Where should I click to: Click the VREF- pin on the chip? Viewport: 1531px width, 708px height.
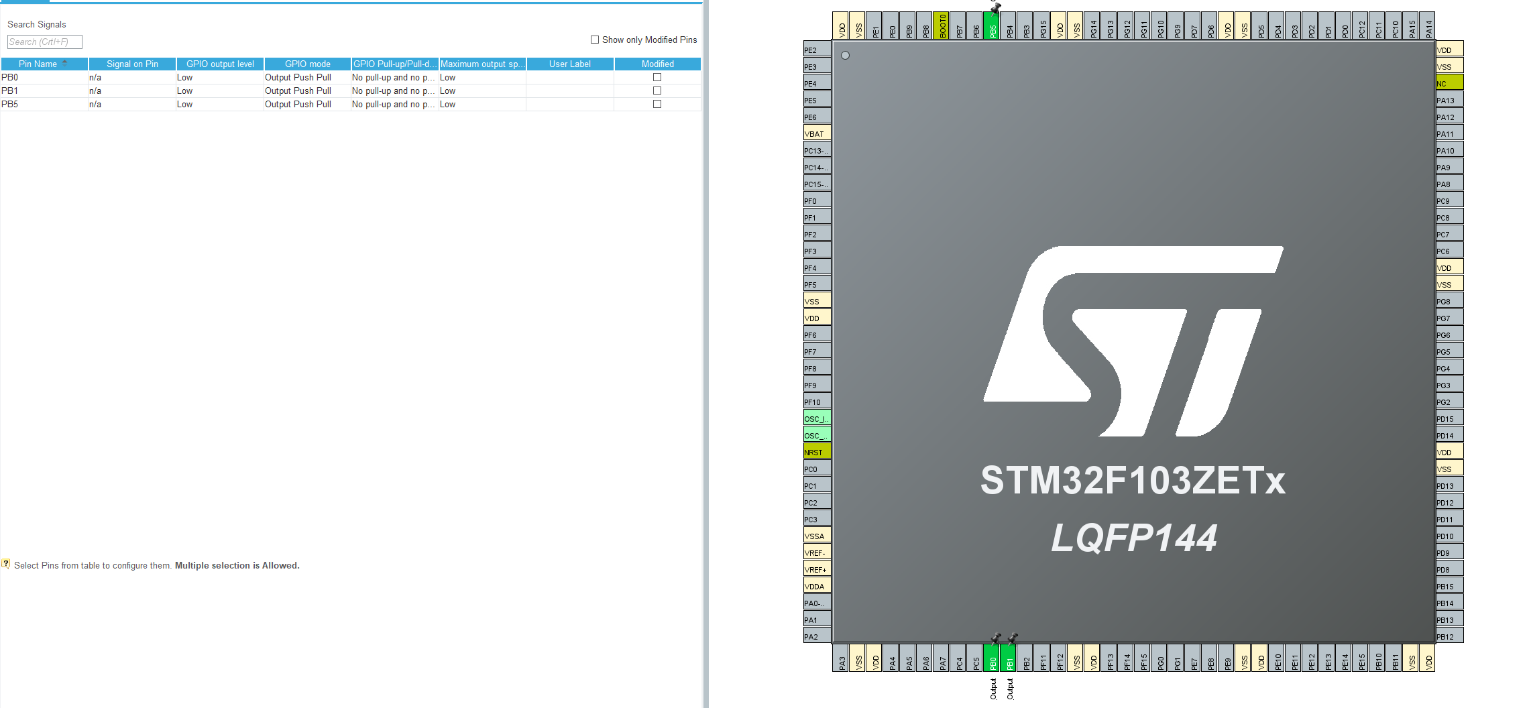tap(817, 552)
